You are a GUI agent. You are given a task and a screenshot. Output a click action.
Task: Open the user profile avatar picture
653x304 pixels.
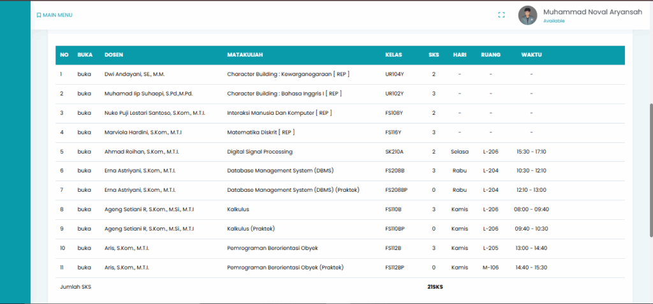tap(527, 15)
